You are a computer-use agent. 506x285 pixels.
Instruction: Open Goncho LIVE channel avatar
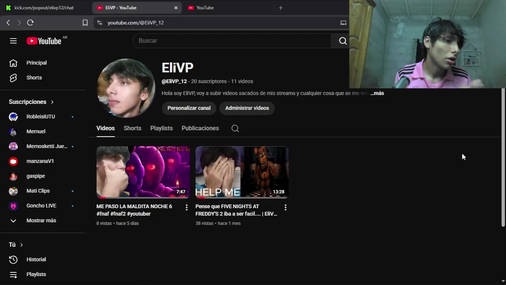(x=13, y=206)
